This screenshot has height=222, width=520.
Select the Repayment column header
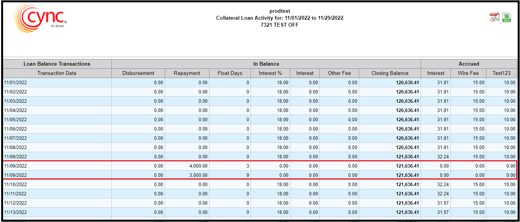point(187,73)
